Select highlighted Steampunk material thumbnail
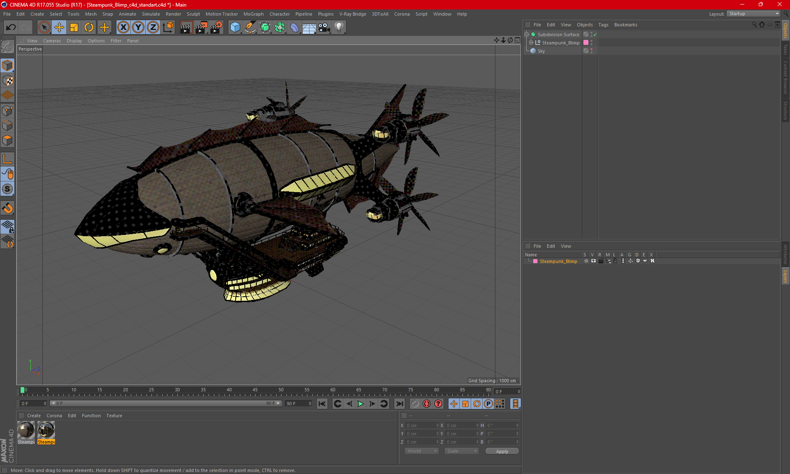This screenshot has width=790, height=474. click(x=46, y=430)
